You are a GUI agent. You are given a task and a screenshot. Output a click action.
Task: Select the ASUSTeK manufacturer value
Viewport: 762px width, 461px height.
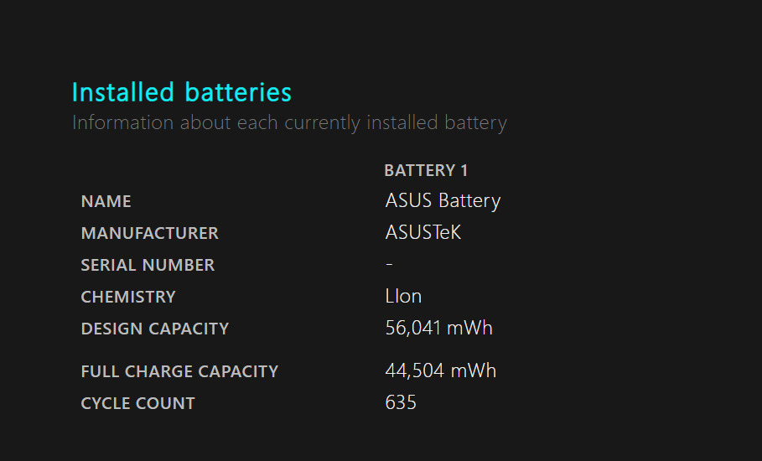423,233
